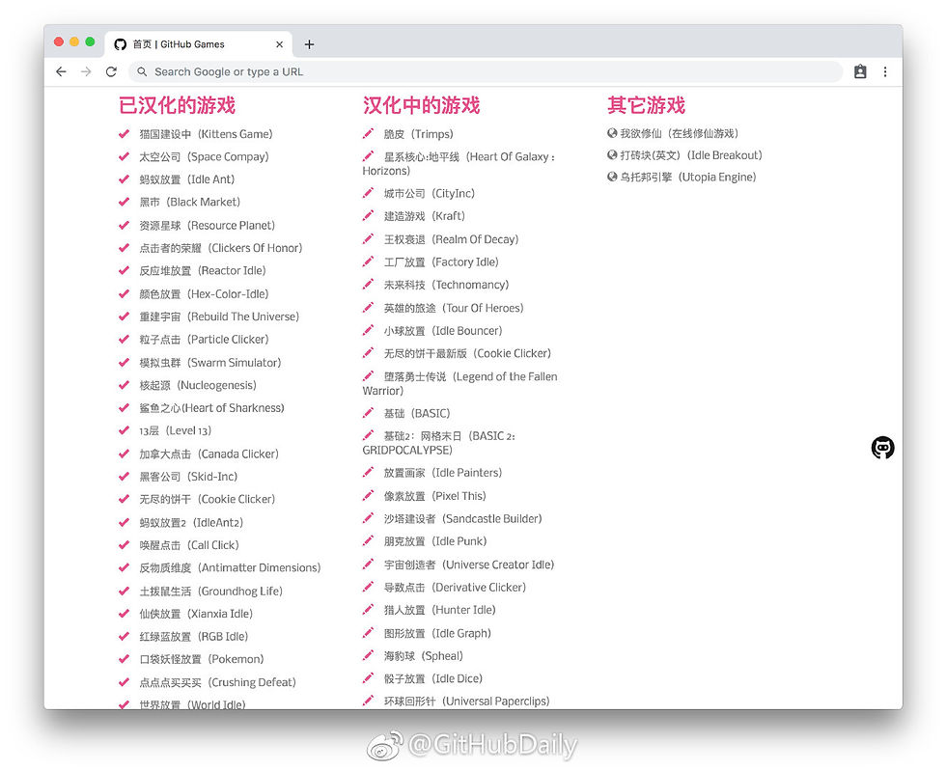This screenshot has height=771, width=946.
Task: Open the Cookie Clicker 最新版 link
Action: click(x=467, y=353)
